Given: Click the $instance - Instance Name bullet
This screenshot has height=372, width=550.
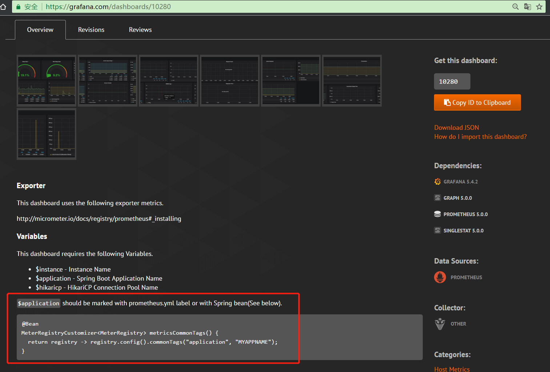Looking at the screenshot, I should (73, 269).
